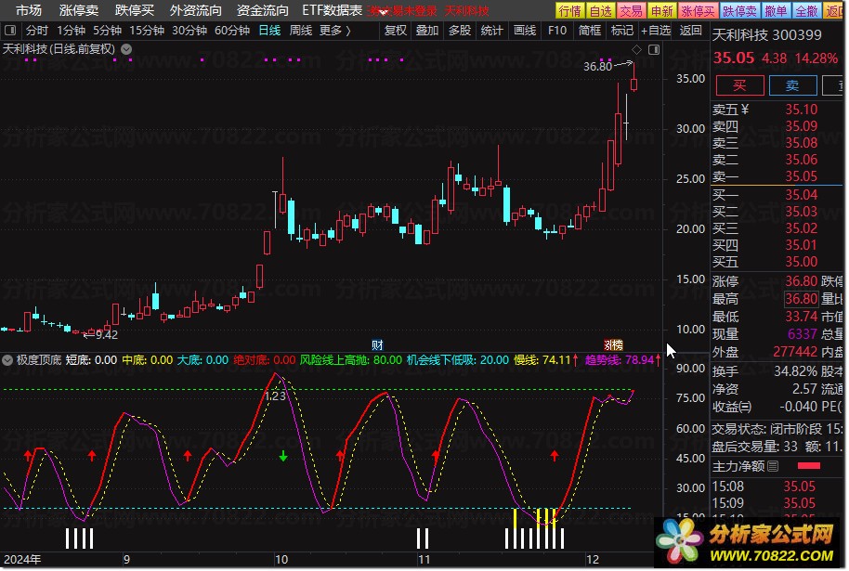Open the 极度顶底 indicator settings circle icon
This screenshot has width=849, height=571.
click(7, 360)
